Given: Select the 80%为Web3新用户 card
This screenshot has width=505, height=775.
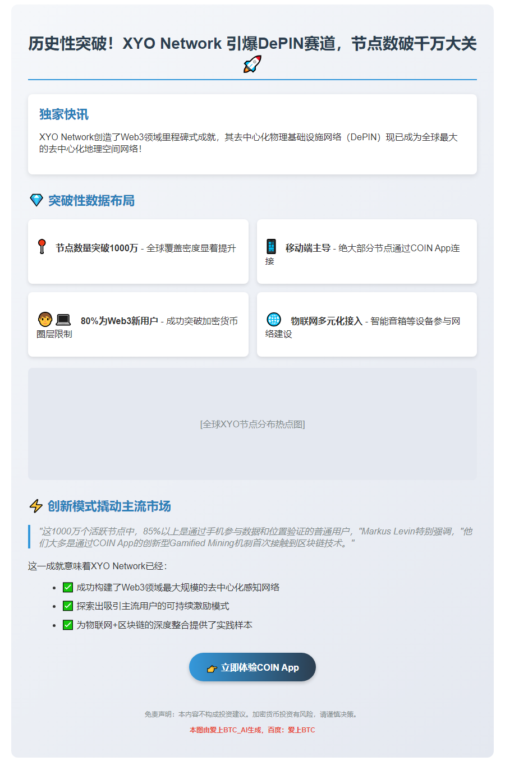Looking at the screenshot, I should 138,324.
